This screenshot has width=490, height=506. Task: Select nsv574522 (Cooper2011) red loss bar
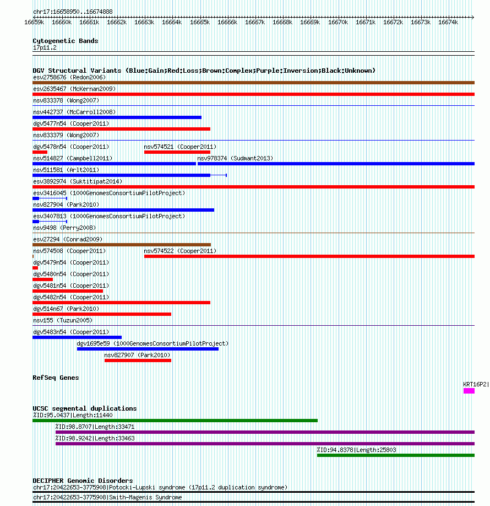309,256
